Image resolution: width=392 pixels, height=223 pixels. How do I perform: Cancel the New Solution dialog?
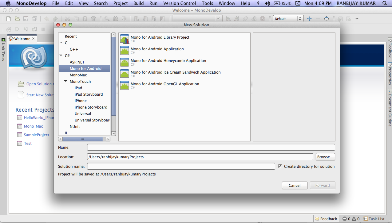pos(294,185)
